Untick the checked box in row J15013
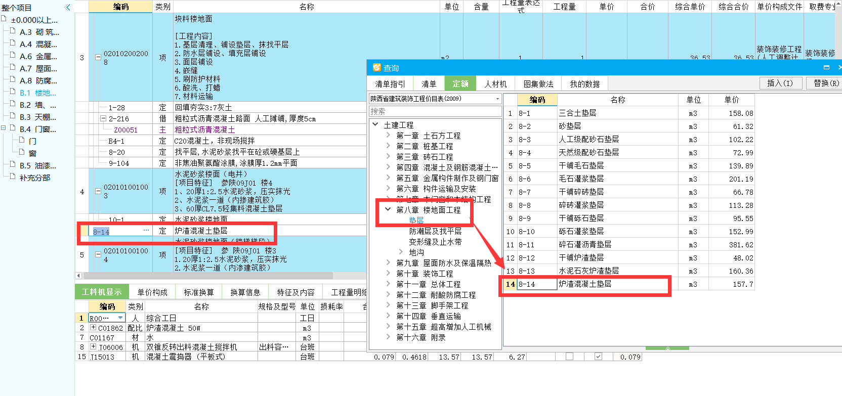The width and height of the screenshot is (842, 396). 598,357
